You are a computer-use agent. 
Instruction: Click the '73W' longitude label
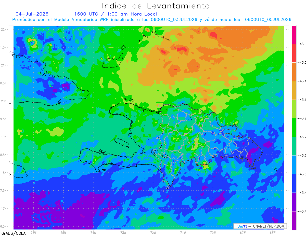point(123,232)
